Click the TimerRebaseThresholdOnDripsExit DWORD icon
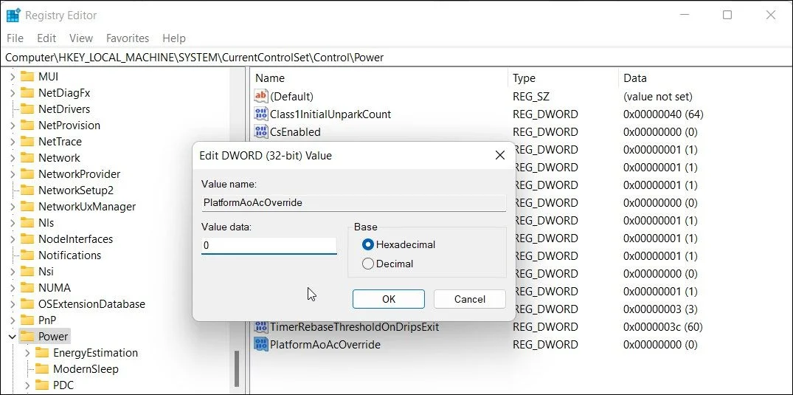 pyautogui.click(x=260, y=326)
